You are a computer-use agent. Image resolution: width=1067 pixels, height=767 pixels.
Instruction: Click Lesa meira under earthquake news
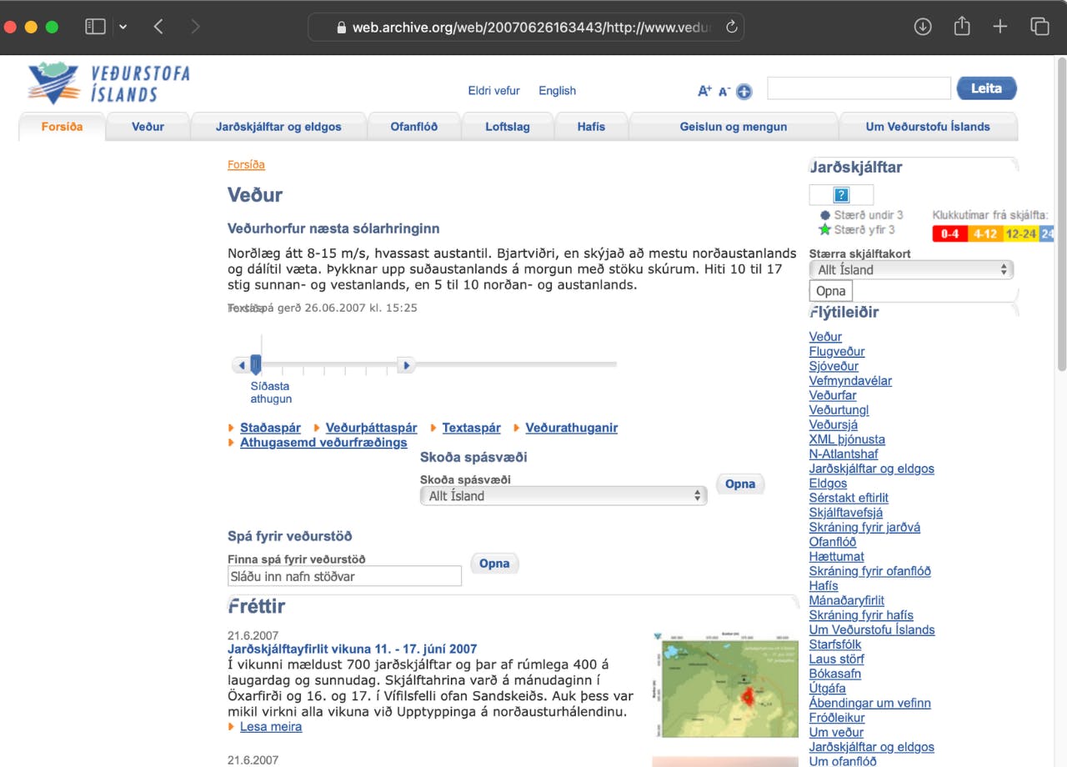271,727
